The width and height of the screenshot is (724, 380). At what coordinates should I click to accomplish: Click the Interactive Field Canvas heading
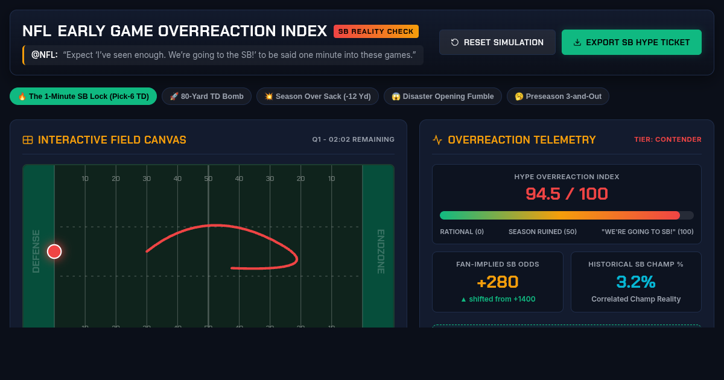coord(112,140)
